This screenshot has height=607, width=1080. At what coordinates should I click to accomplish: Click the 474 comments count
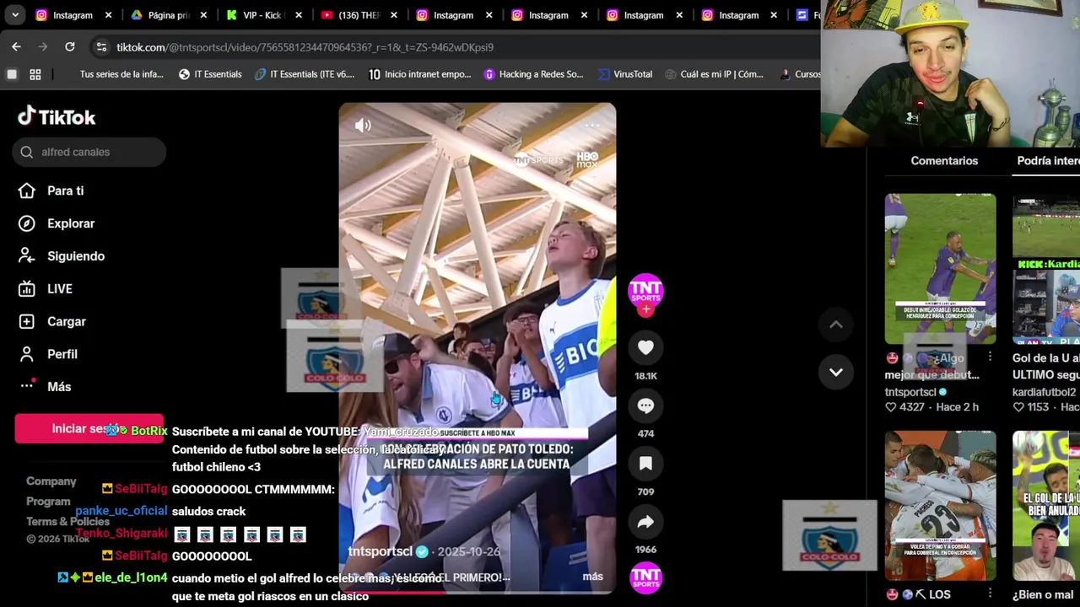click(x=645, y=433)
